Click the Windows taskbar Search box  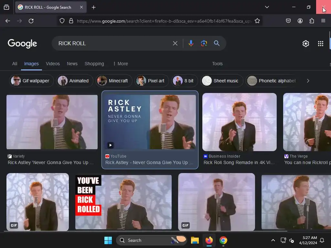(151, 240)
